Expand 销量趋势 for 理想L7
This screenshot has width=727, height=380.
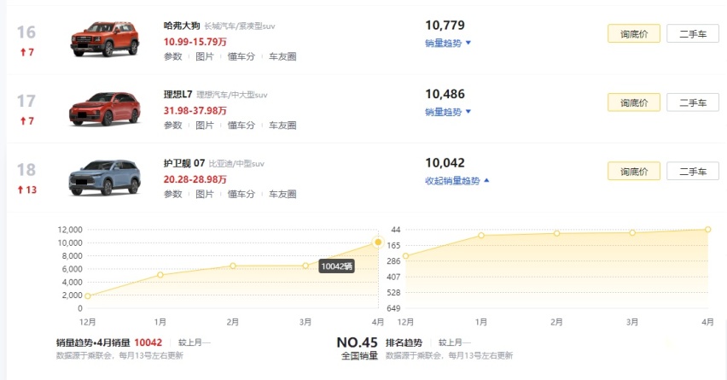(x=448, y=112)
